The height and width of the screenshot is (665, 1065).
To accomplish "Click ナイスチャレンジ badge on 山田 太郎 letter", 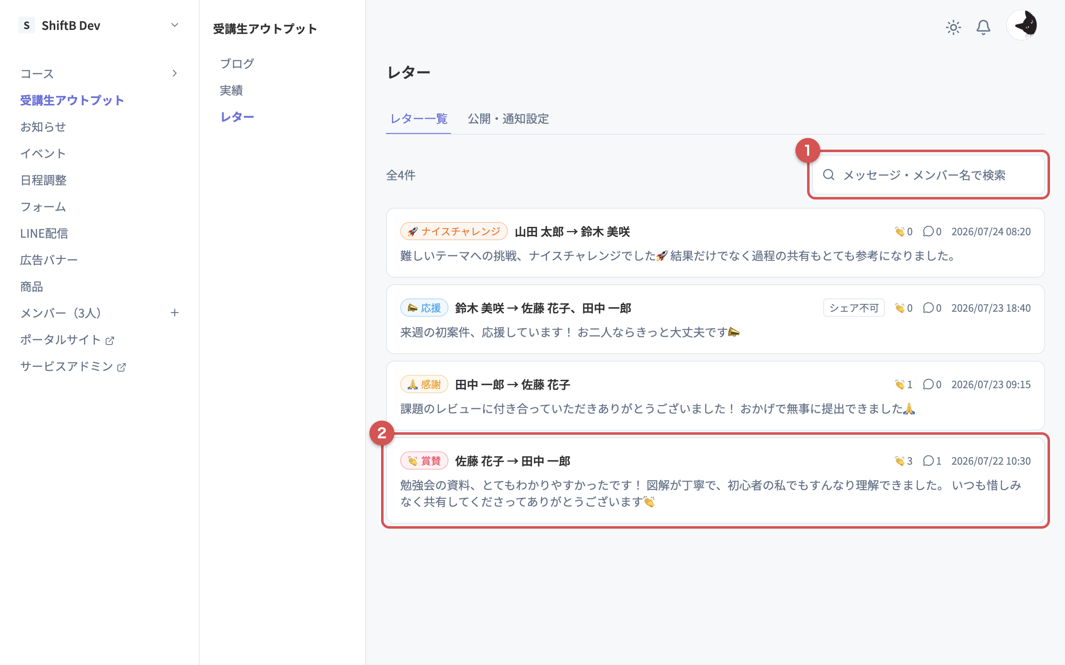I will click(454, 232).
